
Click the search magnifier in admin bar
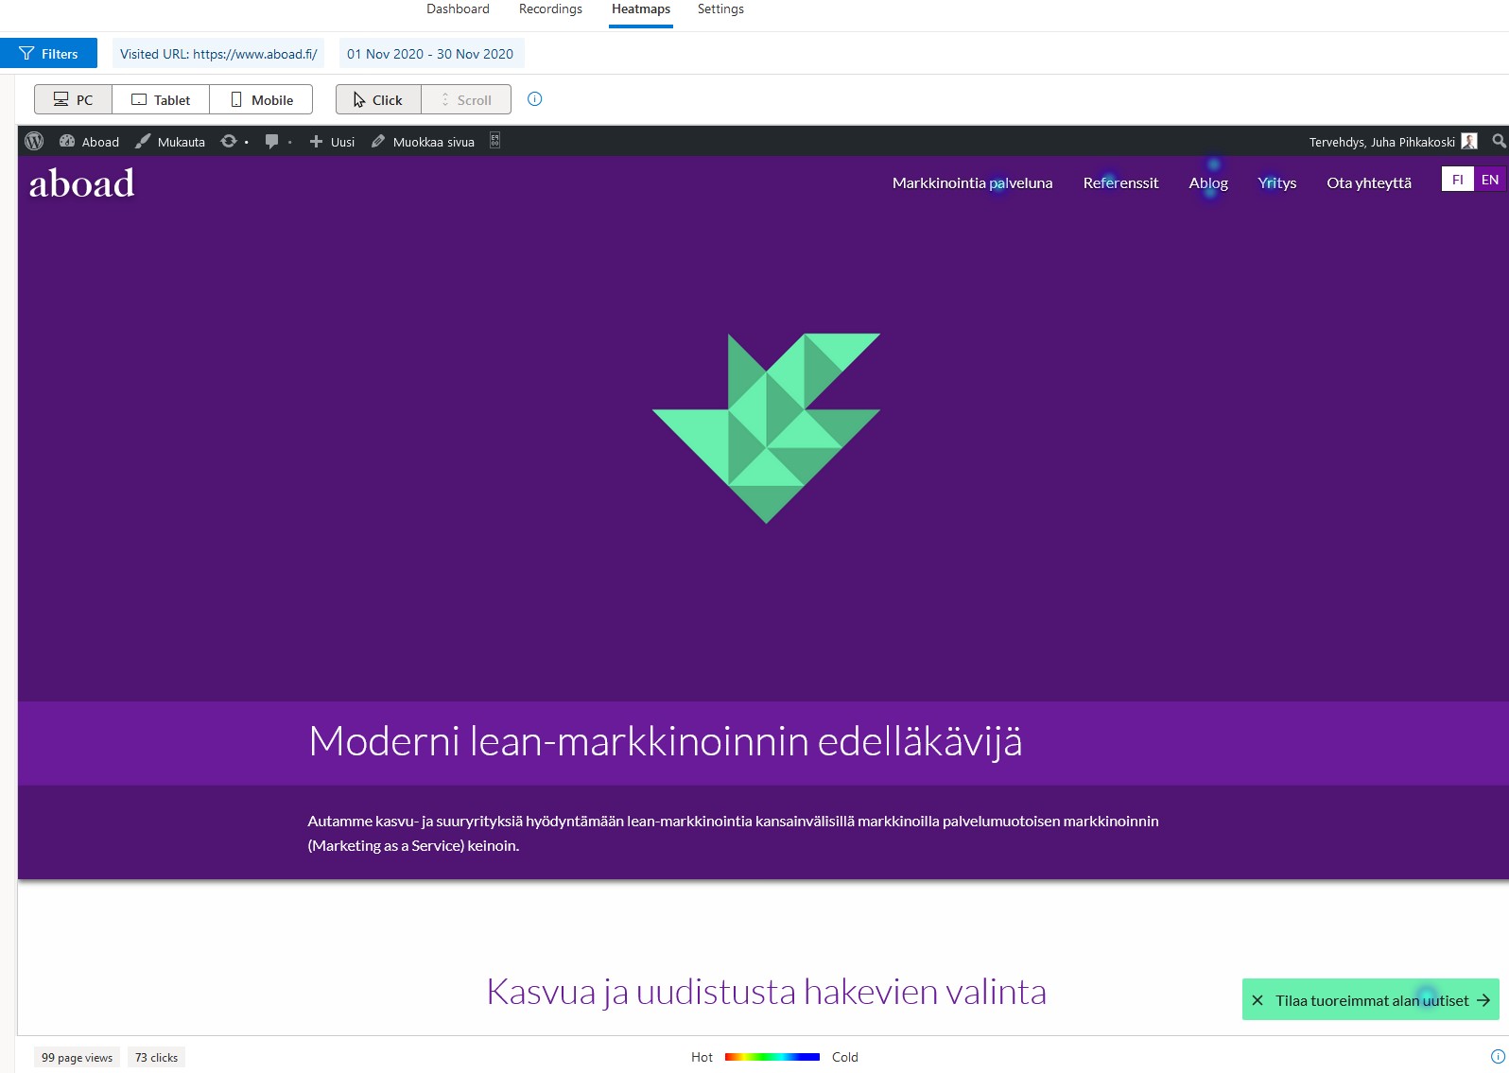tap(1499, 141)
